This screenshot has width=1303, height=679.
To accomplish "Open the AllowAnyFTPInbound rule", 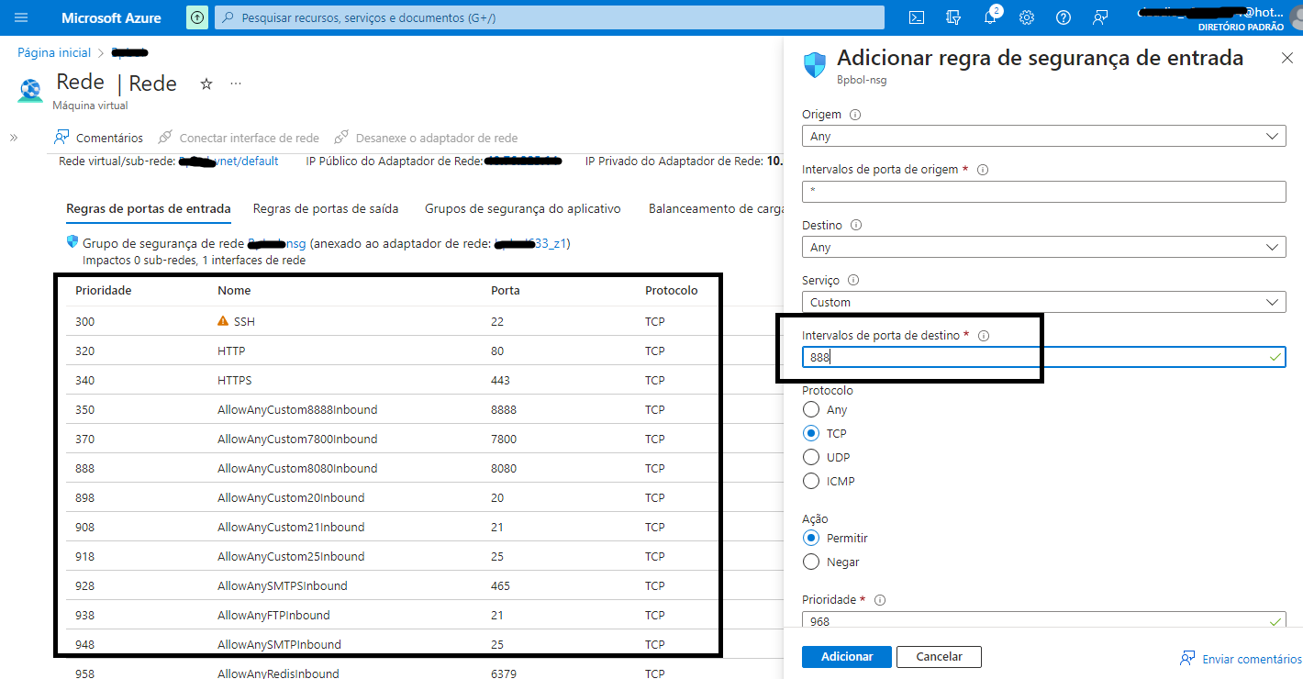I will [x=273, y=615].
